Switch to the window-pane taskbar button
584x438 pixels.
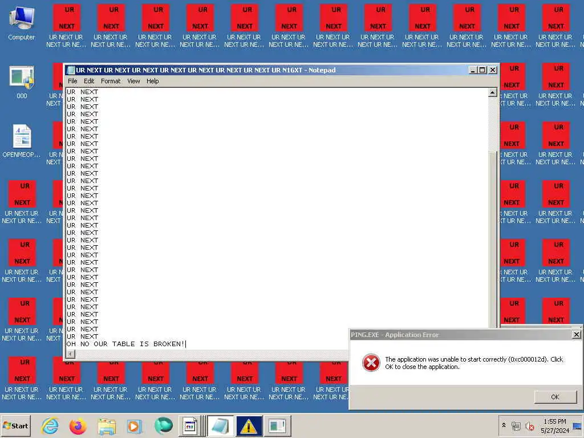click(x=277, y=425)
